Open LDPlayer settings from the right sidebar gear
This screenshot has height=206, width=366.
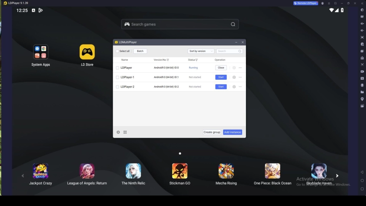tap(362, 10)
